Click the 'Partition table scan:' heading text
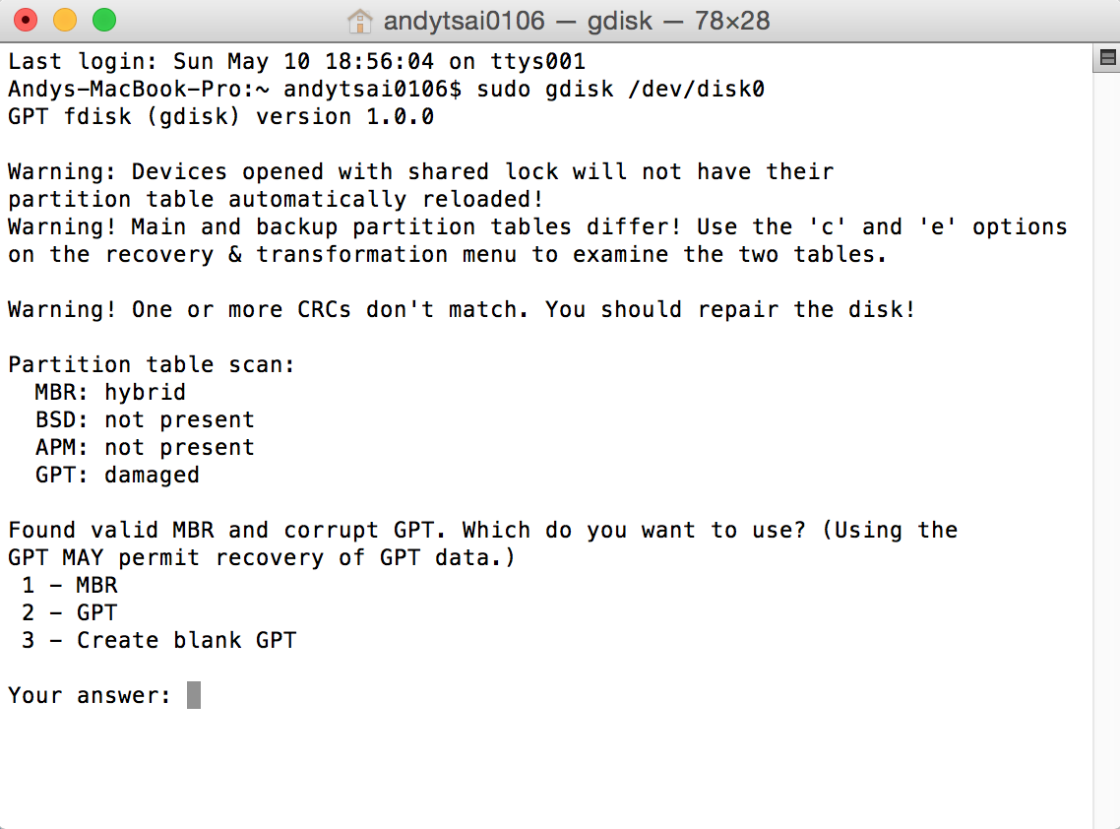The image size is (1120, 829). click(x=152, y=364)
